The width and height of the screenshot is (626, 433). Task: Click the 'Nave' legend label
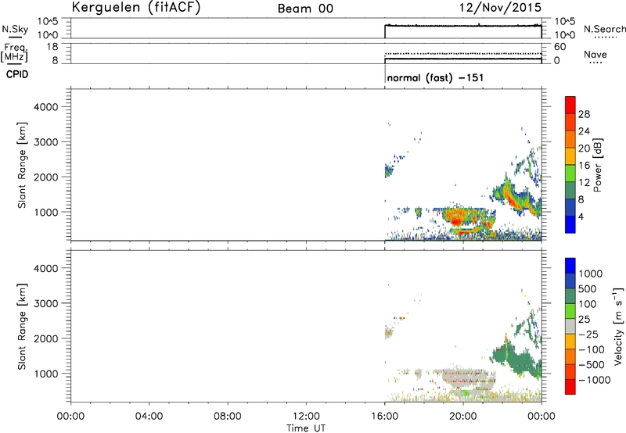click(x=595, y=55)
